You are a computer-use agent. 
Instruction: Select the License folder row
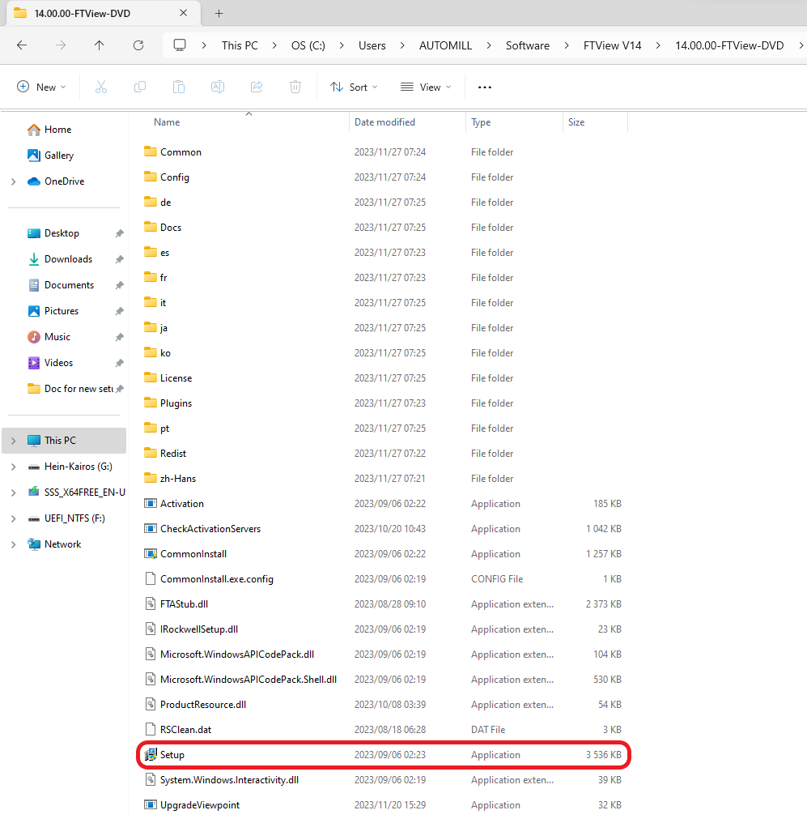pos(385,378)
